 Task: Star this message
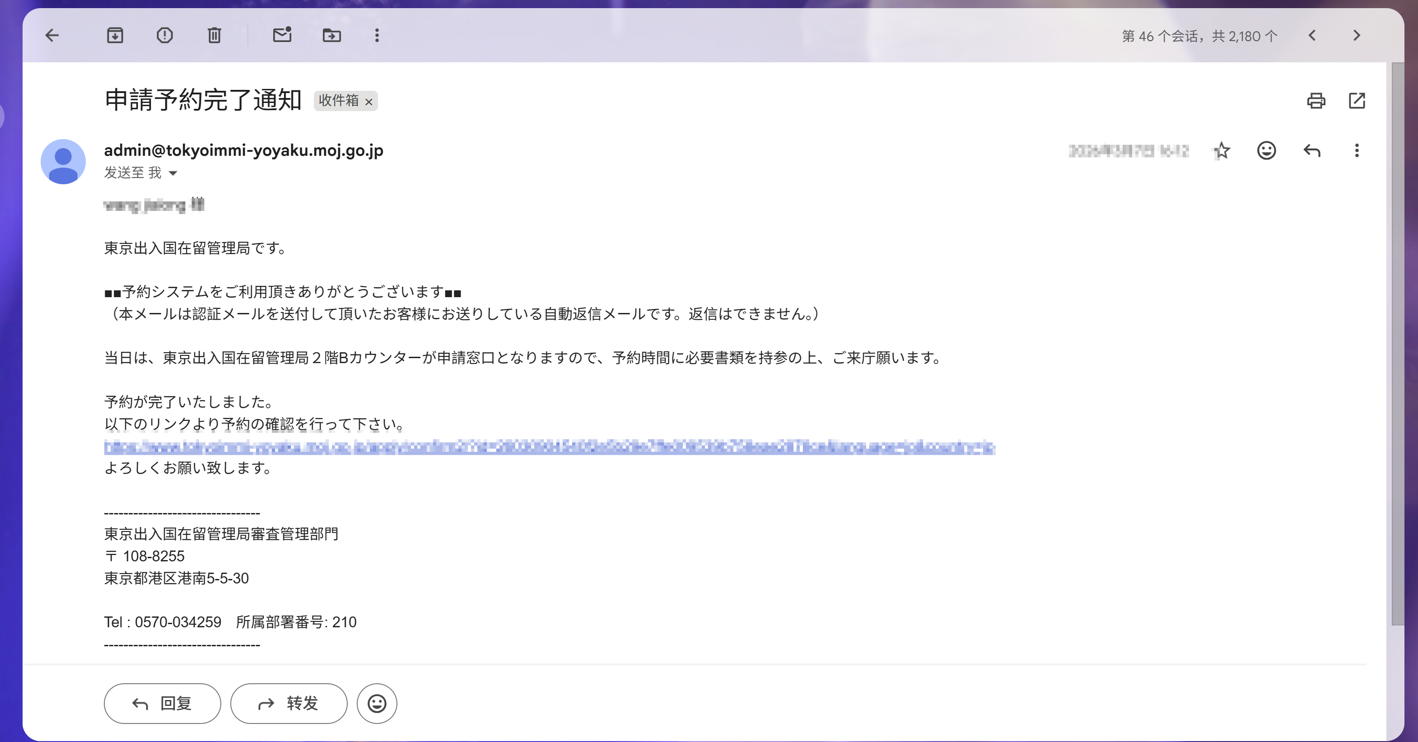pyautogui.click(x=1222, y=150)
